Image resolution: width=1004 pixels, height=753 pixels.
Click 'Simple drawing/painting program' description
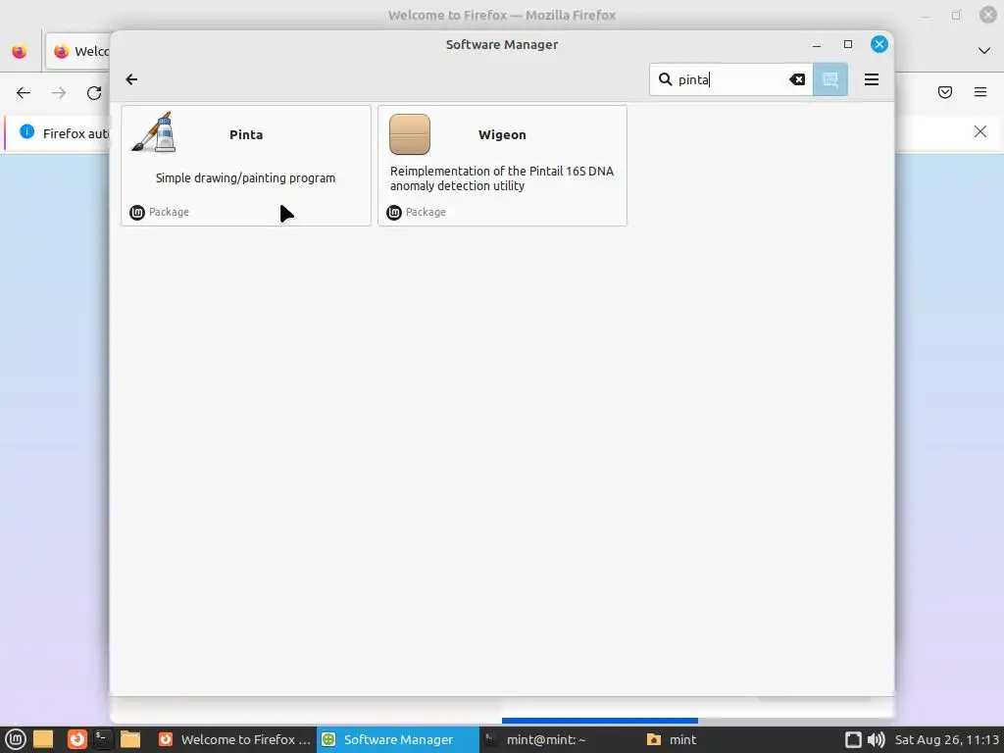(246, 178)
